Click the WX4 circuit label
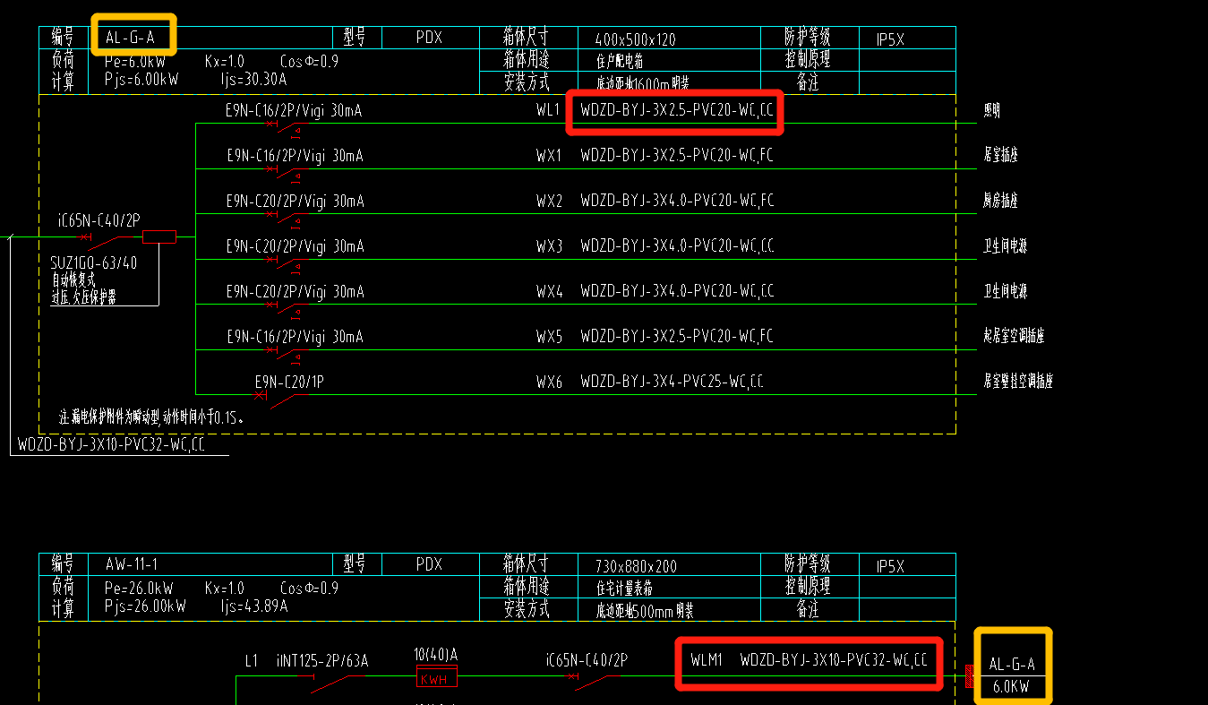The width and height of the screenshot is (1208, 705). pyautogui.click(x=549, y=292)
